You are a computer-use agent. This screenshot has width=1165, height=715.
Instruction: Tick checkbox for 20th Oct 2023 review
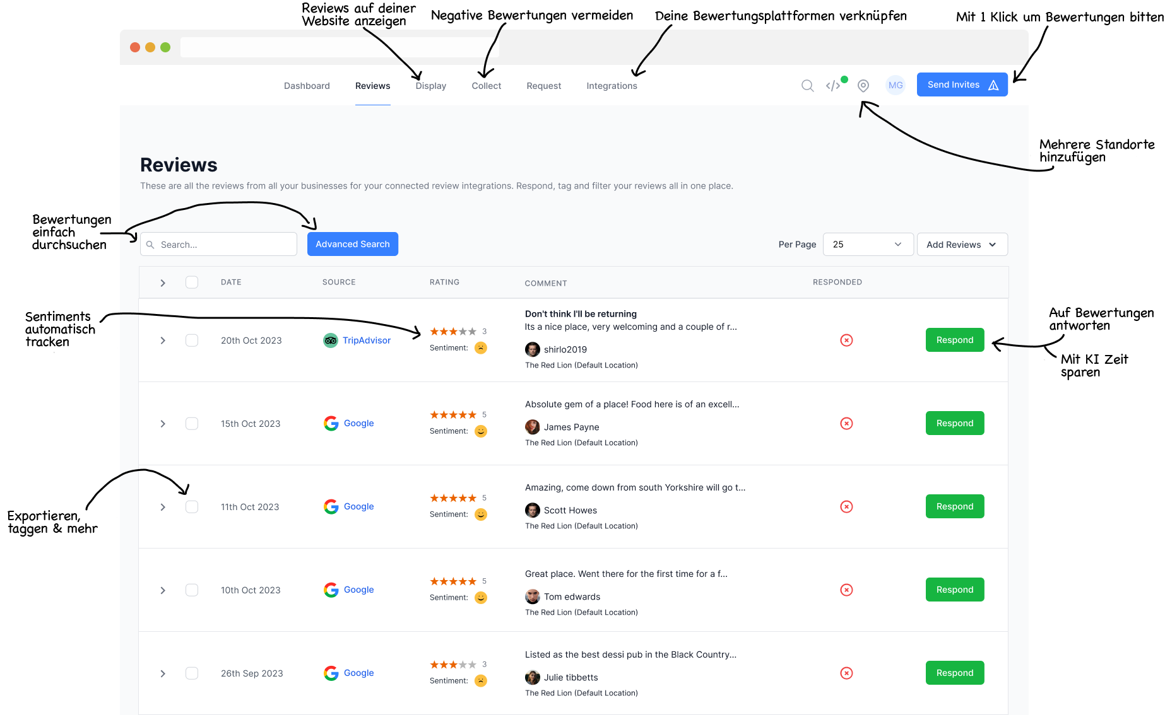(192, 340)
